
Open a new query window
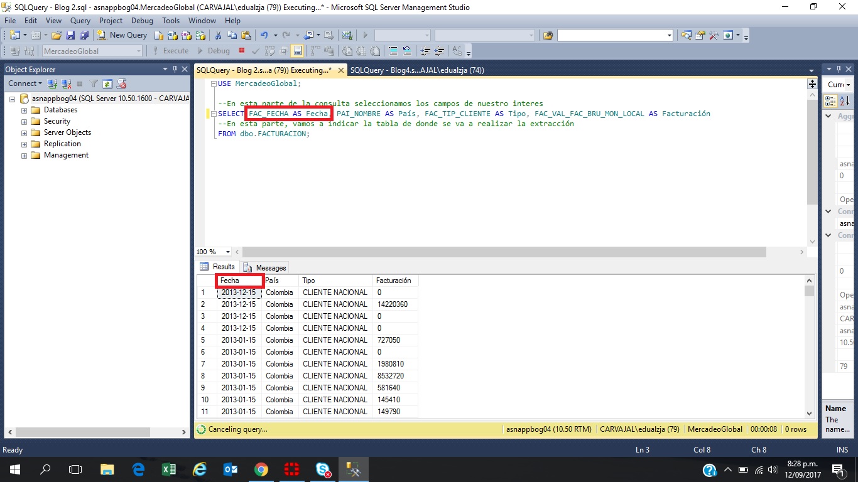122,35
